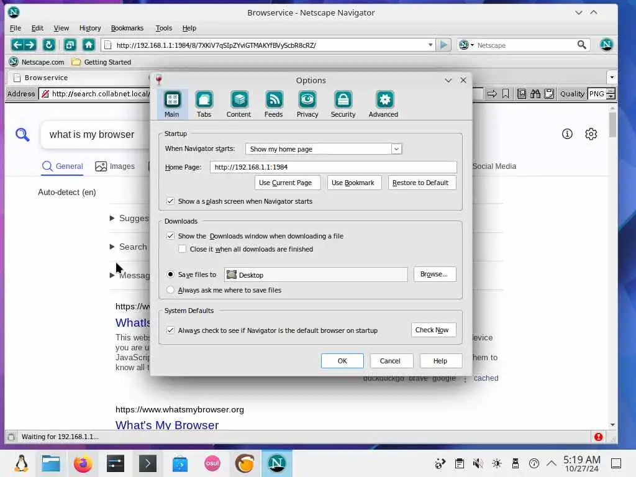Click the red alert icon in status bar
This screenshot has width=636, height=477.
pyautogui.click(x=598, y=437)
